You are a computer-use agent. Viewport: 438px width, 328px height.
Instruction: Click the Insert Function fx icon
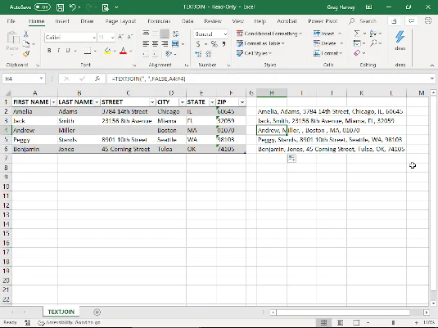(x=97, y=79)
